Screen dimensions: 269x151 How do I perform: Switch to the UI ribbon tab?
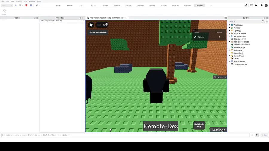click(x=82, y=5)
